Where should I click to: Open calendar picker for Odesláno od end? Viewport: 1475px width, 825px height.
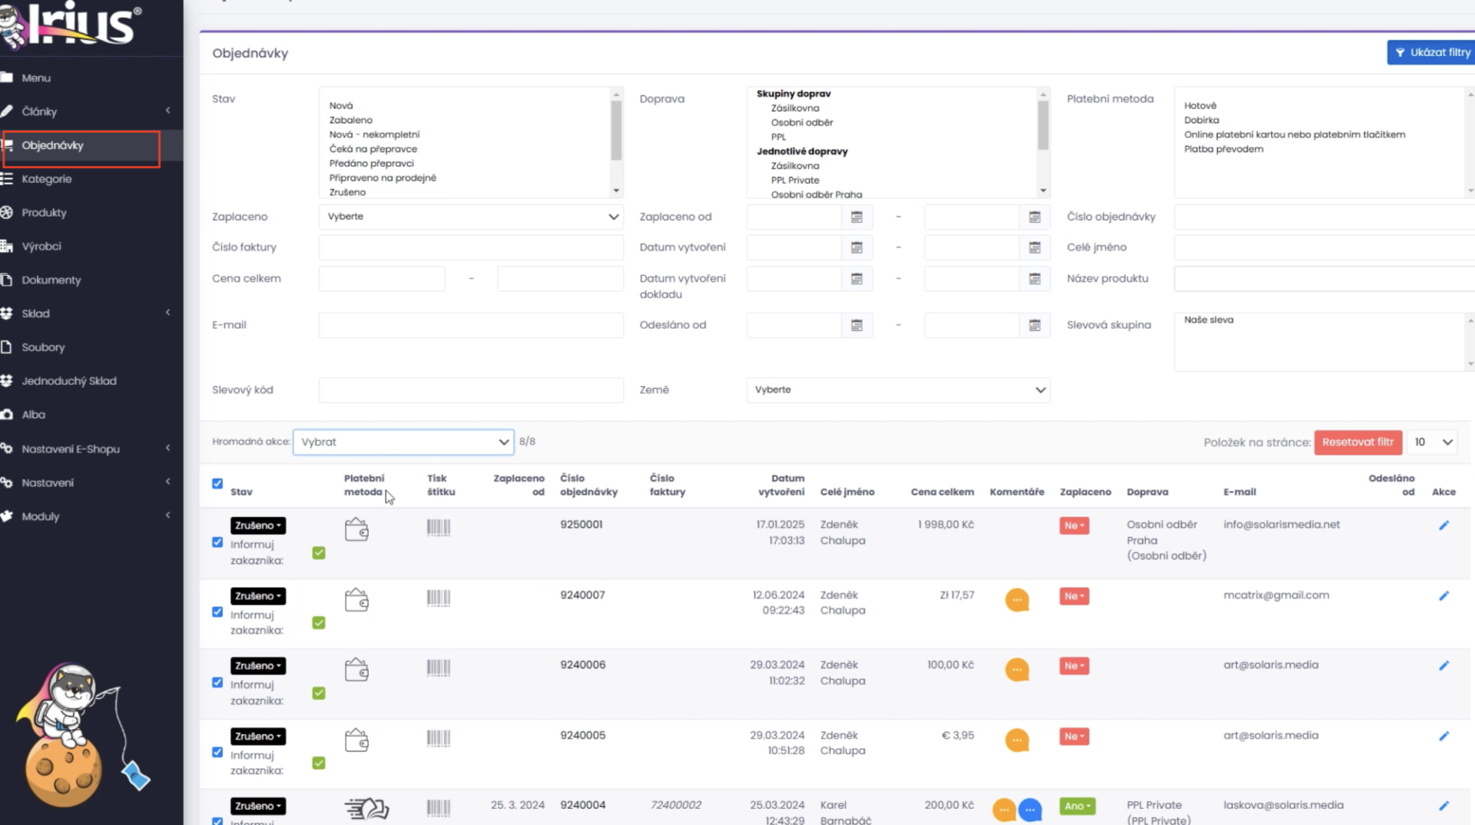(1035, 326)
